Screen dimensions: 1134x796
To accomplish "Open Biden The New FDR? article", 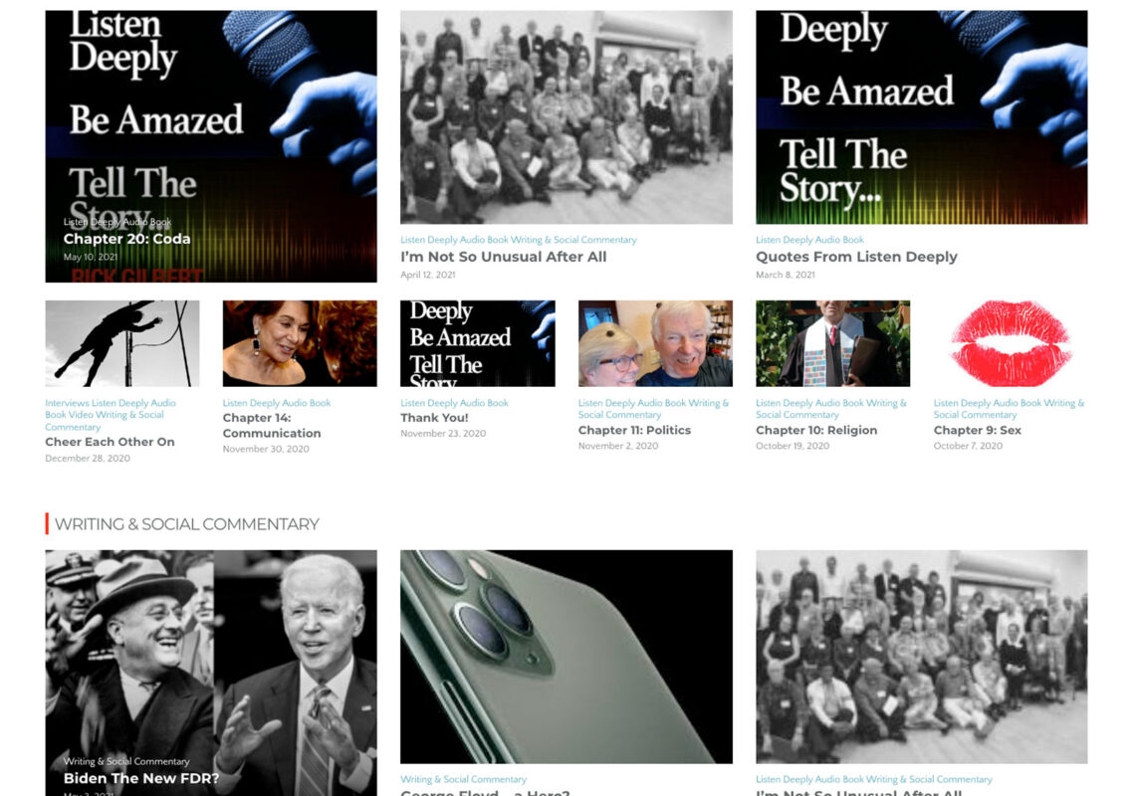I will point(141,779).
